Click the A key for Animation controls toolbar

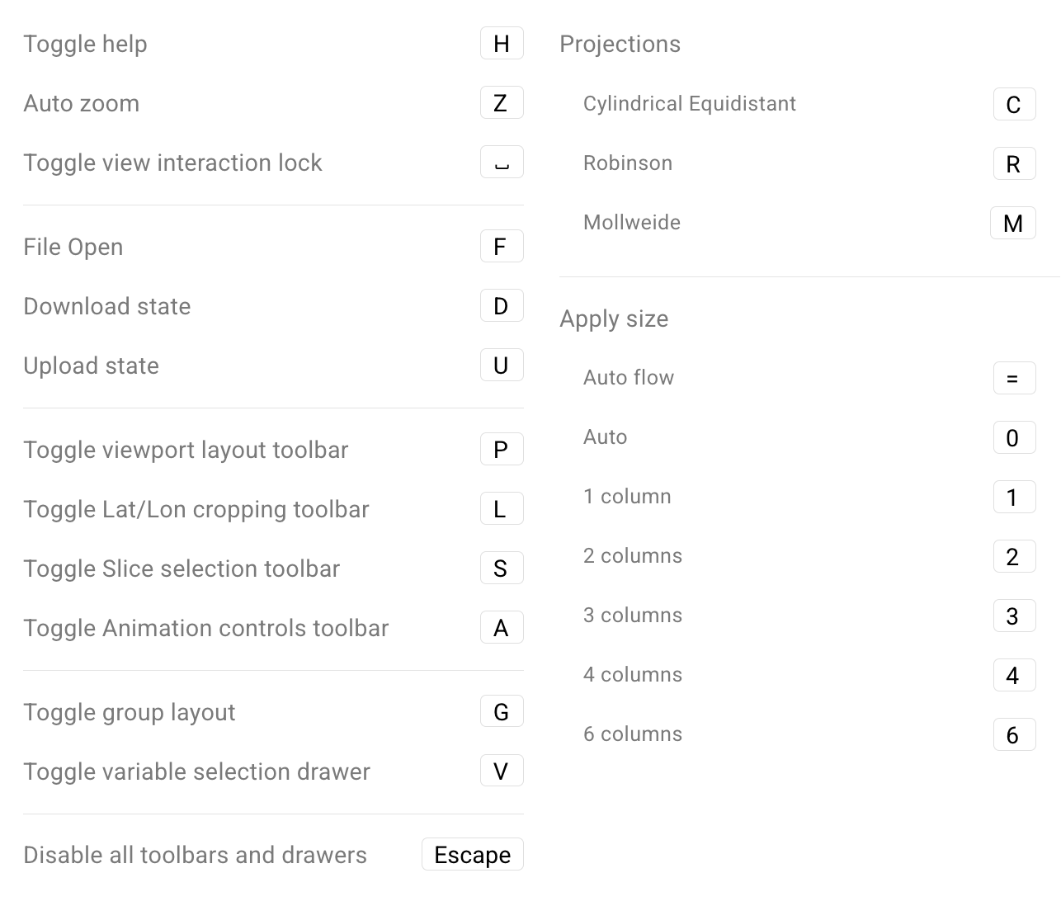[x=502, y=627]
